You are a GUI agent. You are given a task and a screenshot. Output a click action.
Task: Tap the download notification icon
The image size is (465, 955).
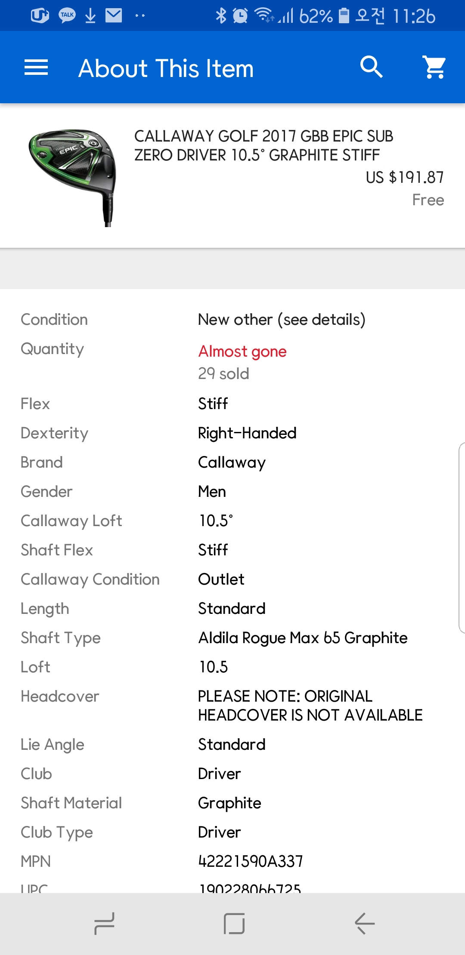point(90,16)
